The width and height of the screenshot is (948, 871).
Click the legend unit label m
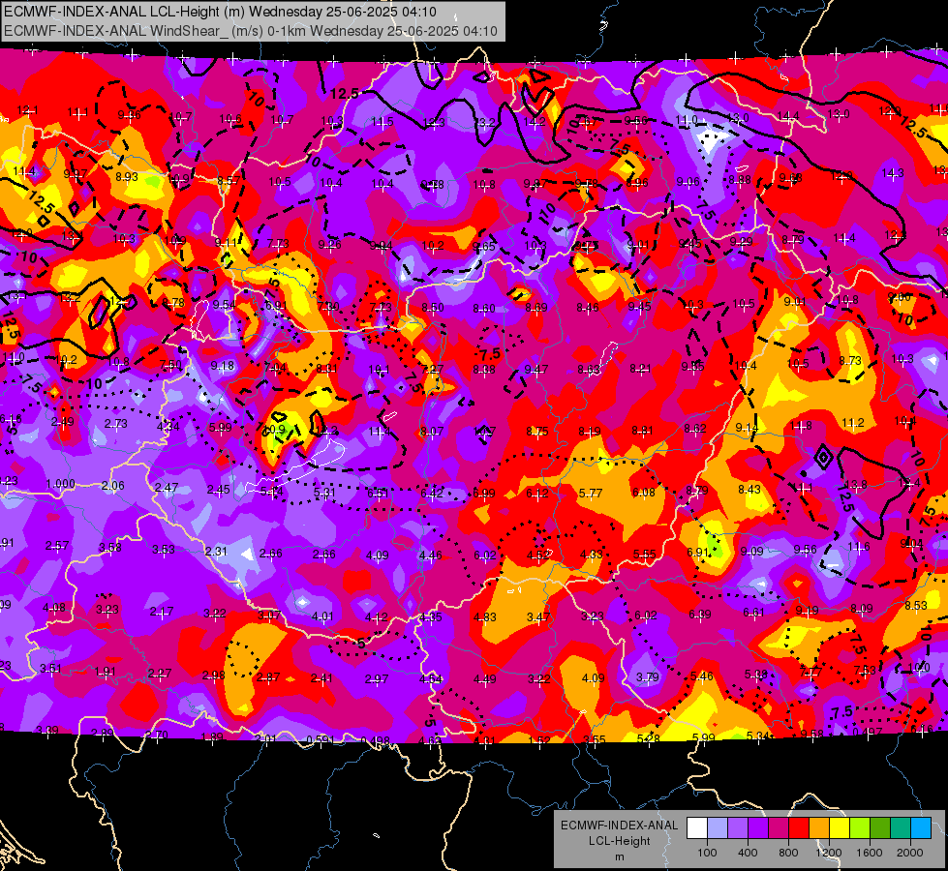tap(619, 856)
